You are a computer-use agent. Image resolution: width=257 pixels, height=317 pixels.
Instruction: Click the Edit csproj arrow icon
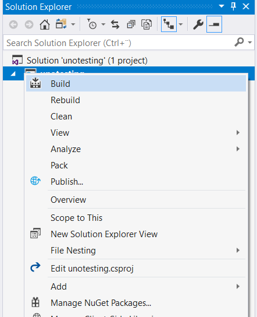coord(35,267)
